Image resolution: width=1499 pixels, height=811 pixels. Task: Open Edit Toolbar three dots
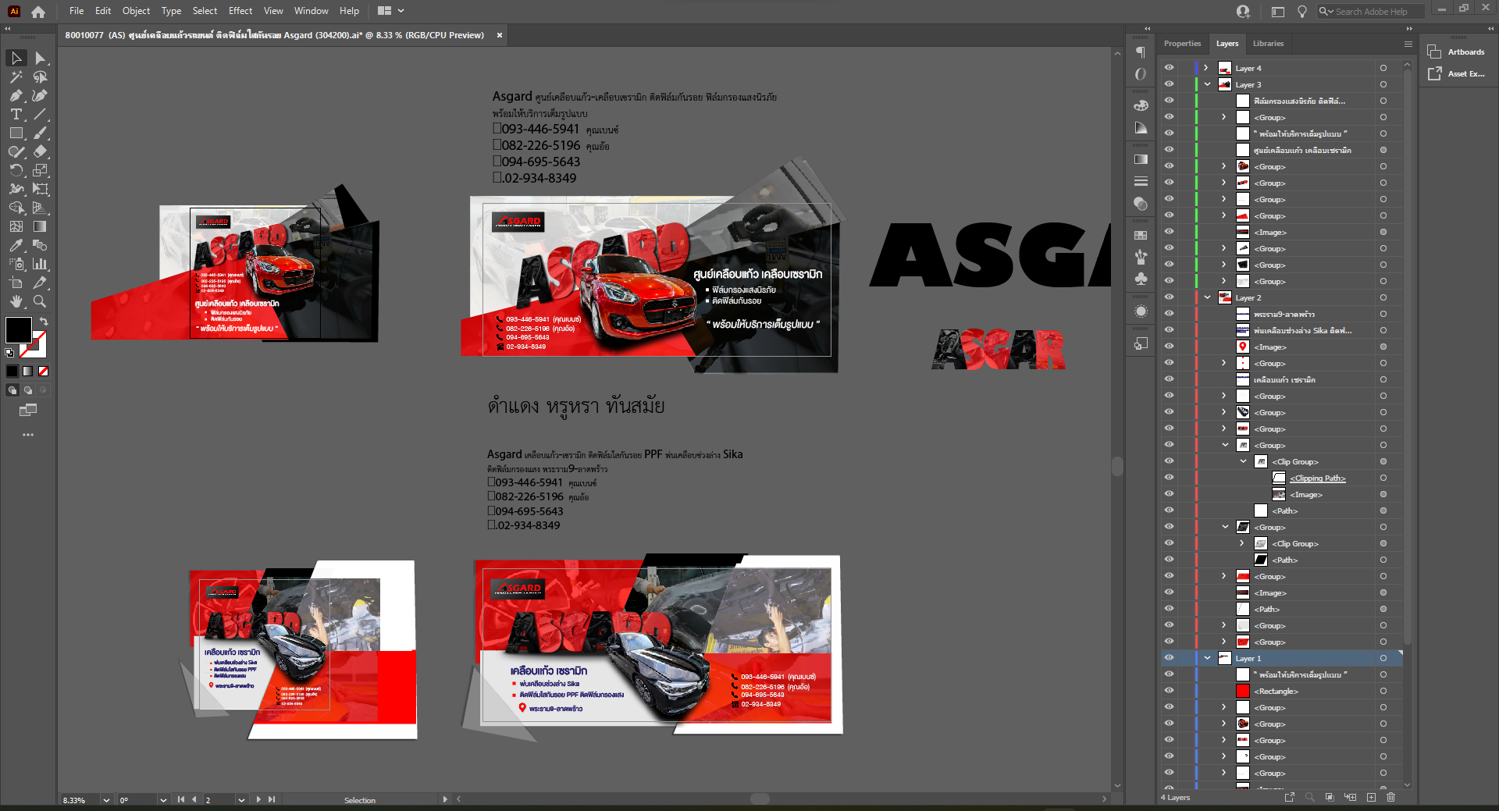tap(28, 435)
